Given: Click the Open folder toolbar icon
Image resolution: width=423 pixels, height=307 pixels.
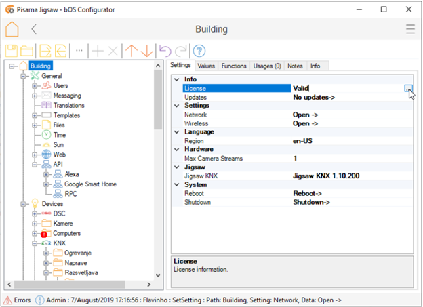Looking at the screenshot, I should click(27, 51).
